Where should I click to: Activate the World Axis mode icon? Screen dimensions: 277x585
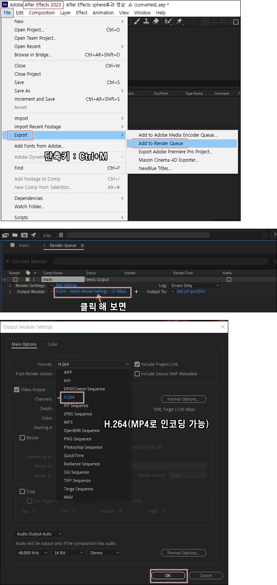tap(214, 22)
